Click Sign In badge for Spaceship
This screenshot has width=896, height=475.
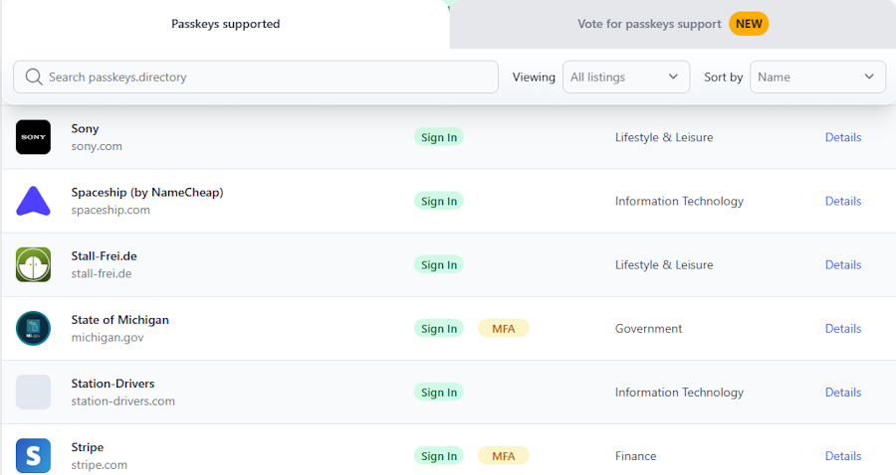pyautogui.click(x=438, y=201)
